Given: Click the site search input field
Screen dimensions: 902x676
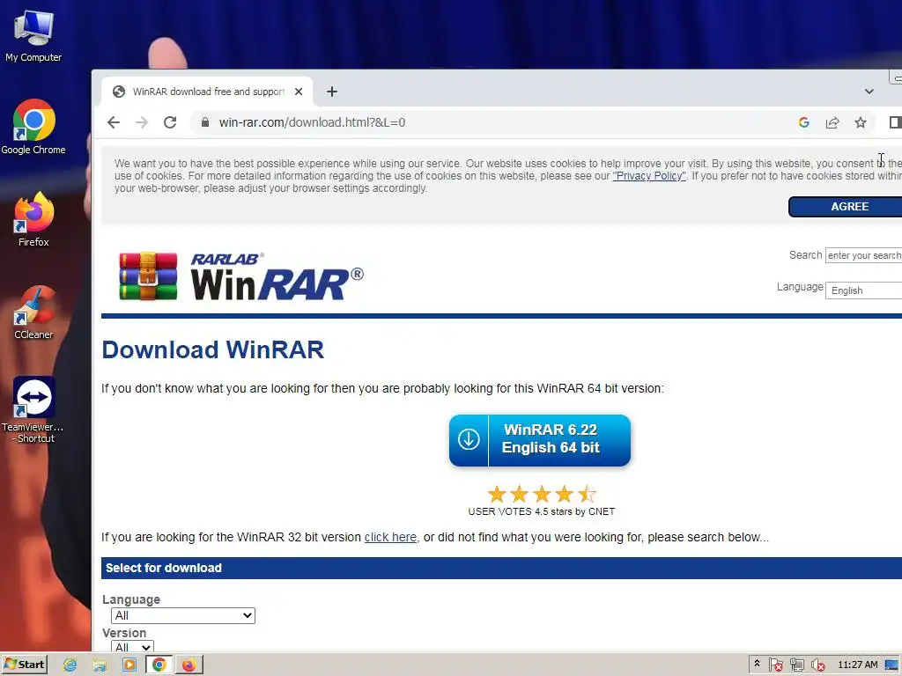Looking at the screenshot, I should click(863, 255).
